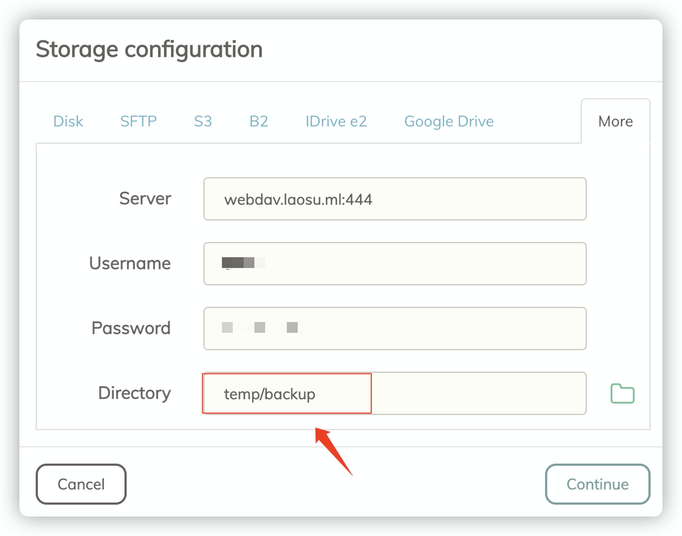Screen dimensions: 682x536
Task: Click into the Username input field
Action: tap(395, 264)
